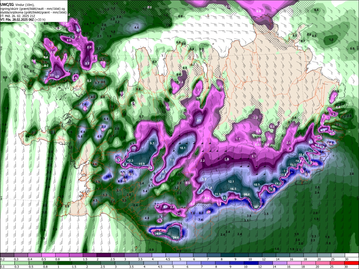Click the 20.6 precipitation value on the map
The height and width of the screenshot is (269, 359).
(x=247, y=194)
